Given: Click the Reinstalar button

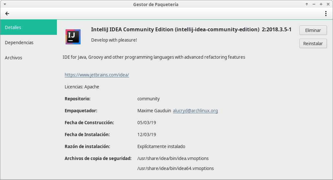Looking at the screenshot, I should pyautogui.click(x=313, y=44).
